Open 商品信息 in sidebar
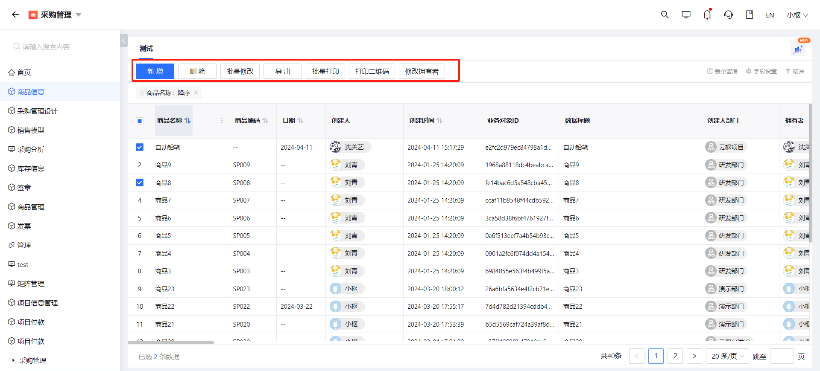This screenshot has width=820, height=371. click(31, 92)
